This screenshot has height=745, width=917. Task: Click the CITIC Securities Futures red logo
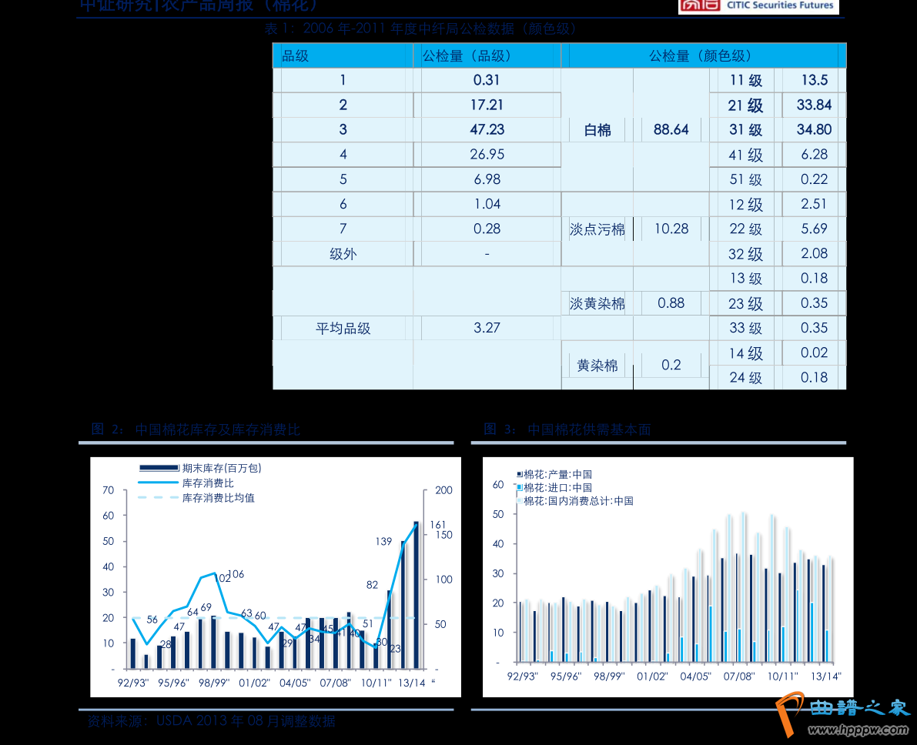pos(699,5)
